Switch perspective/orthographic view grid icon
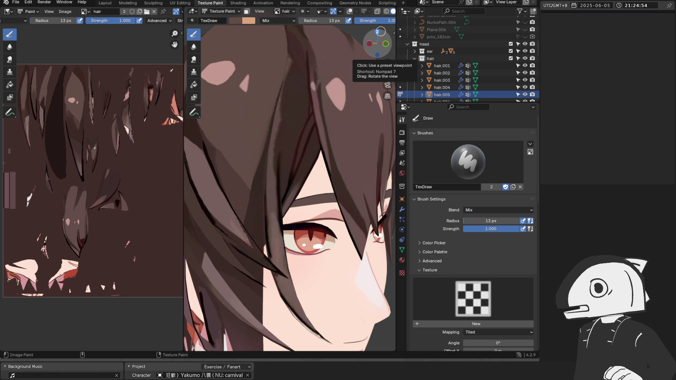Screen dimensions: 676x380 tap(387, 96)
